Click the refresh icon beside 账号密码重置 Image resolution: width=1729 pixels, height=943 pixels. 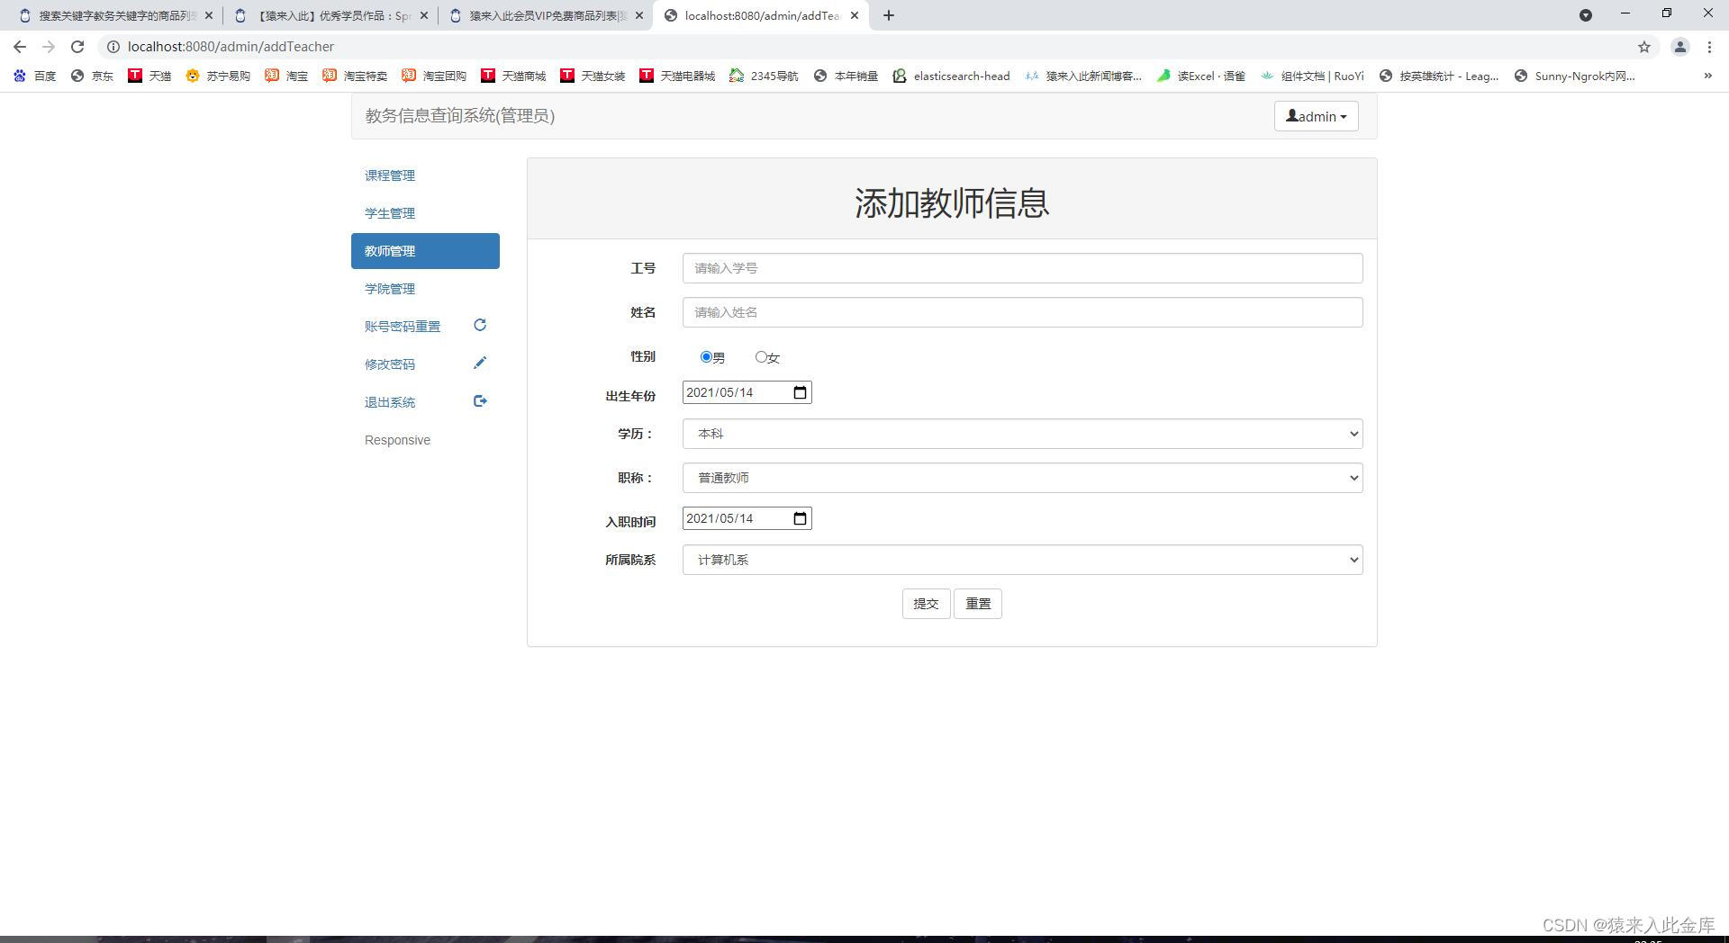(x=480, y=325)
